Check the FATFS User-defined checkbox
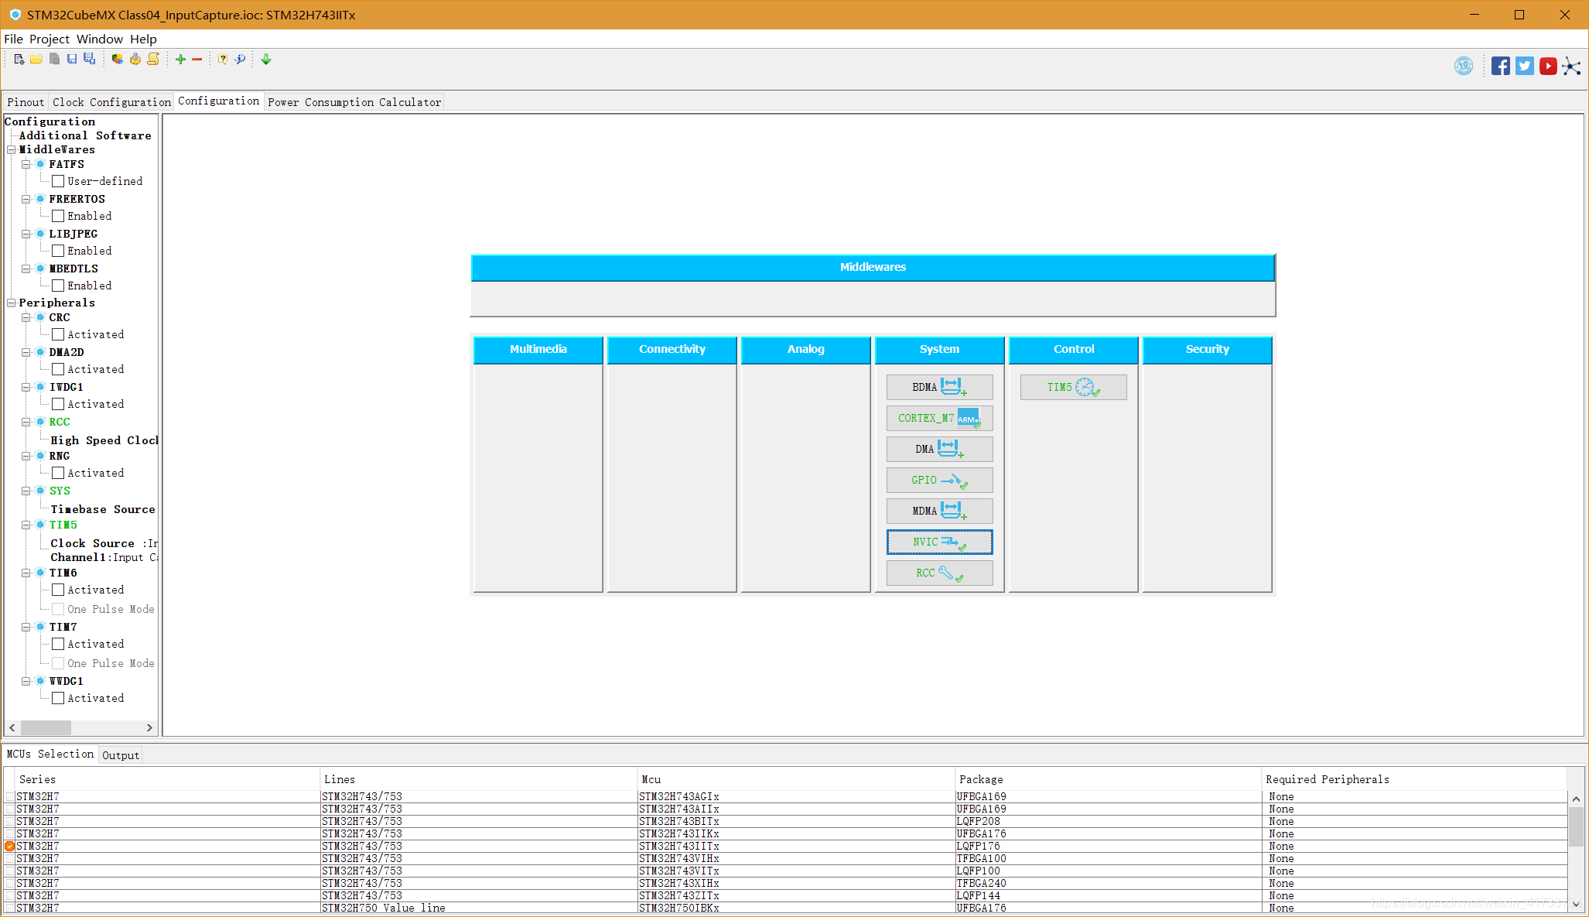The width and height of the screenshot is (1589, 917). (58, 181)
